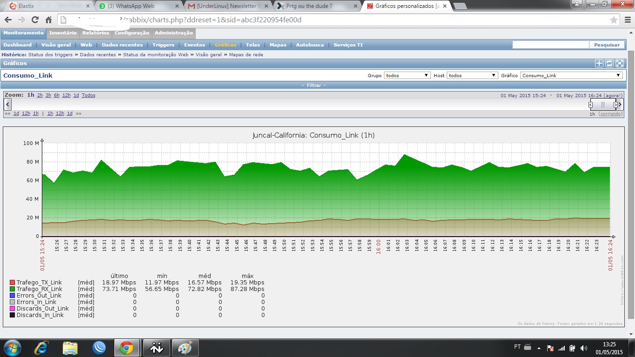Image resolution: width=635 pixels, height=357 pixels.
Task: Open Paint from the taskbar
Action: [185, 348]
